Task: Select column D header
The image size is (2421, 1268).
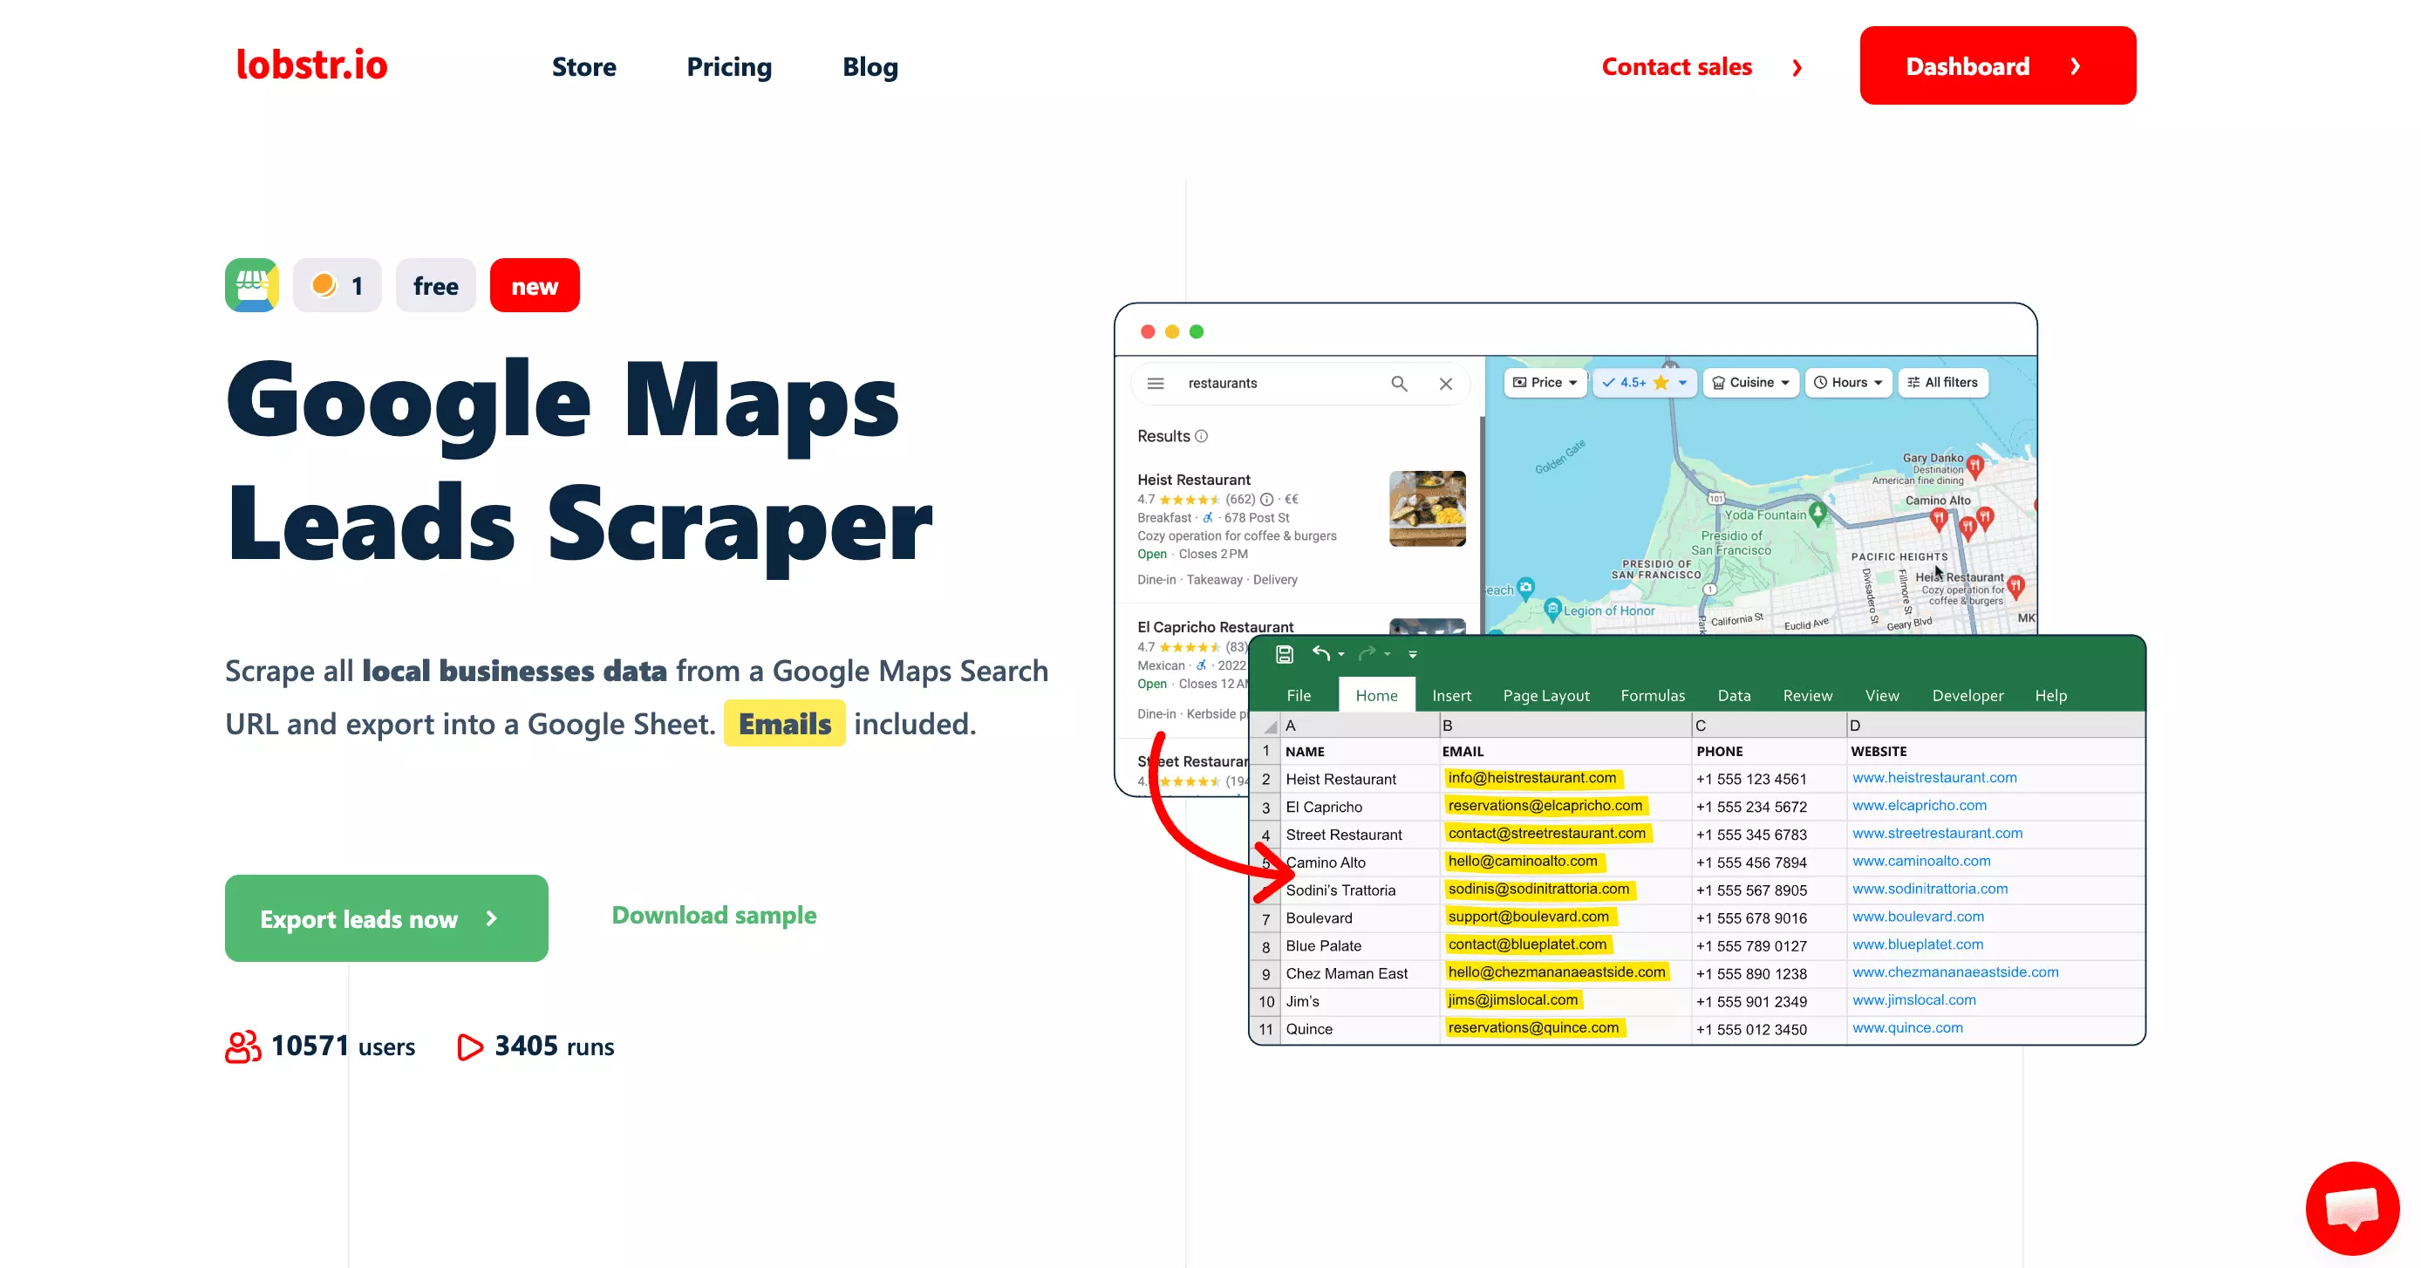Action: (x=1995, y=726)
